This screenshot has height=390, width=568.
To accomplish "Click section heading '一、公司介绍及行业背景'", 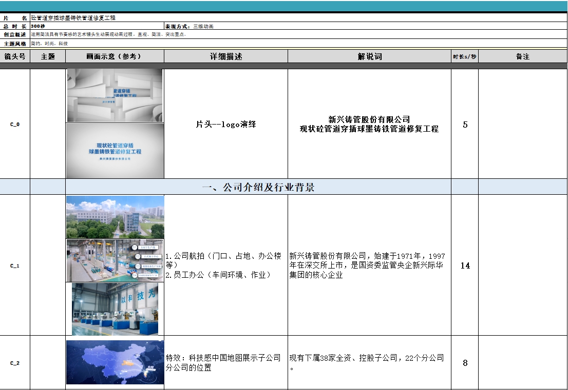I will tap(258, 187).
